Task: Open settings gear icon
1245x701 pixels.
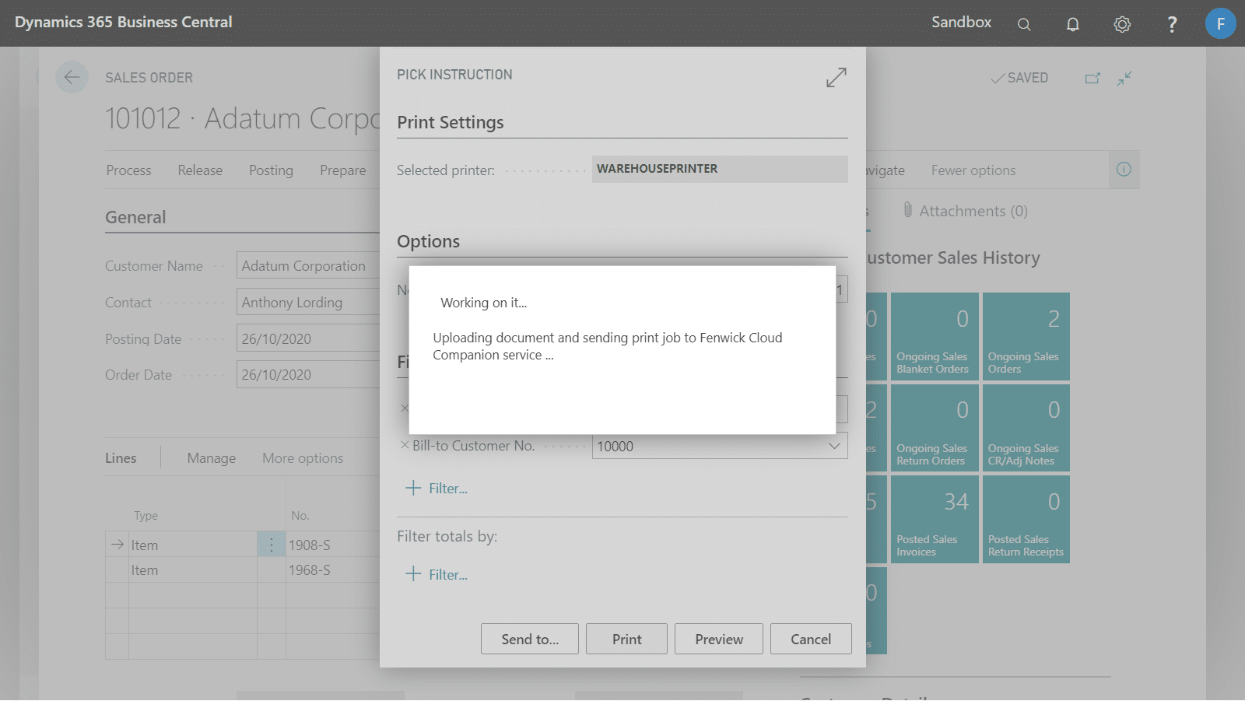Action: tap(1122, 24)
